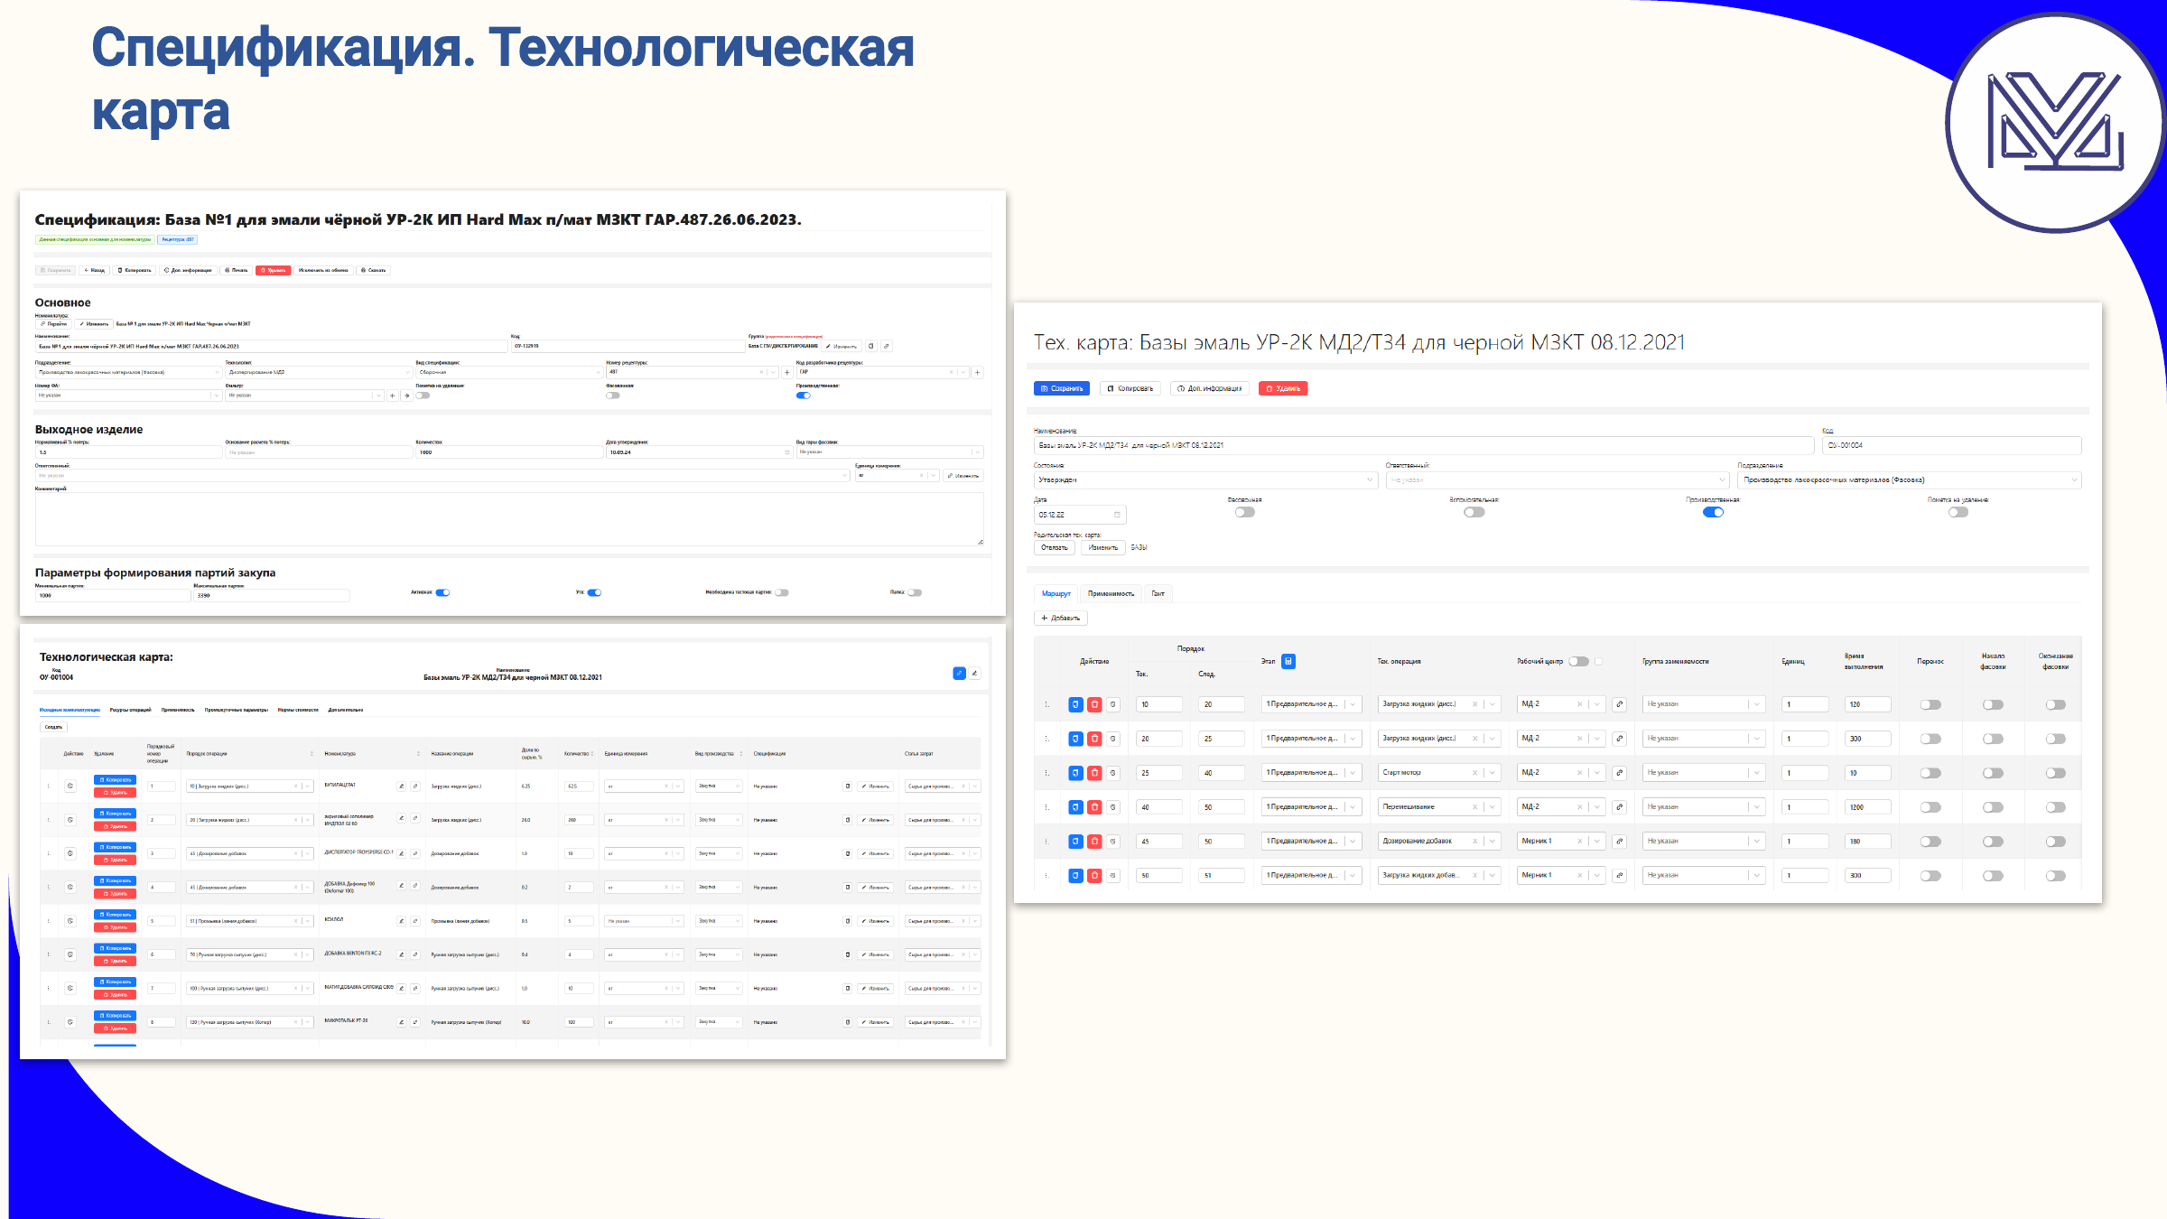Open the Гант tab
2167x1219 pixels.
[x=1158, y=593]
